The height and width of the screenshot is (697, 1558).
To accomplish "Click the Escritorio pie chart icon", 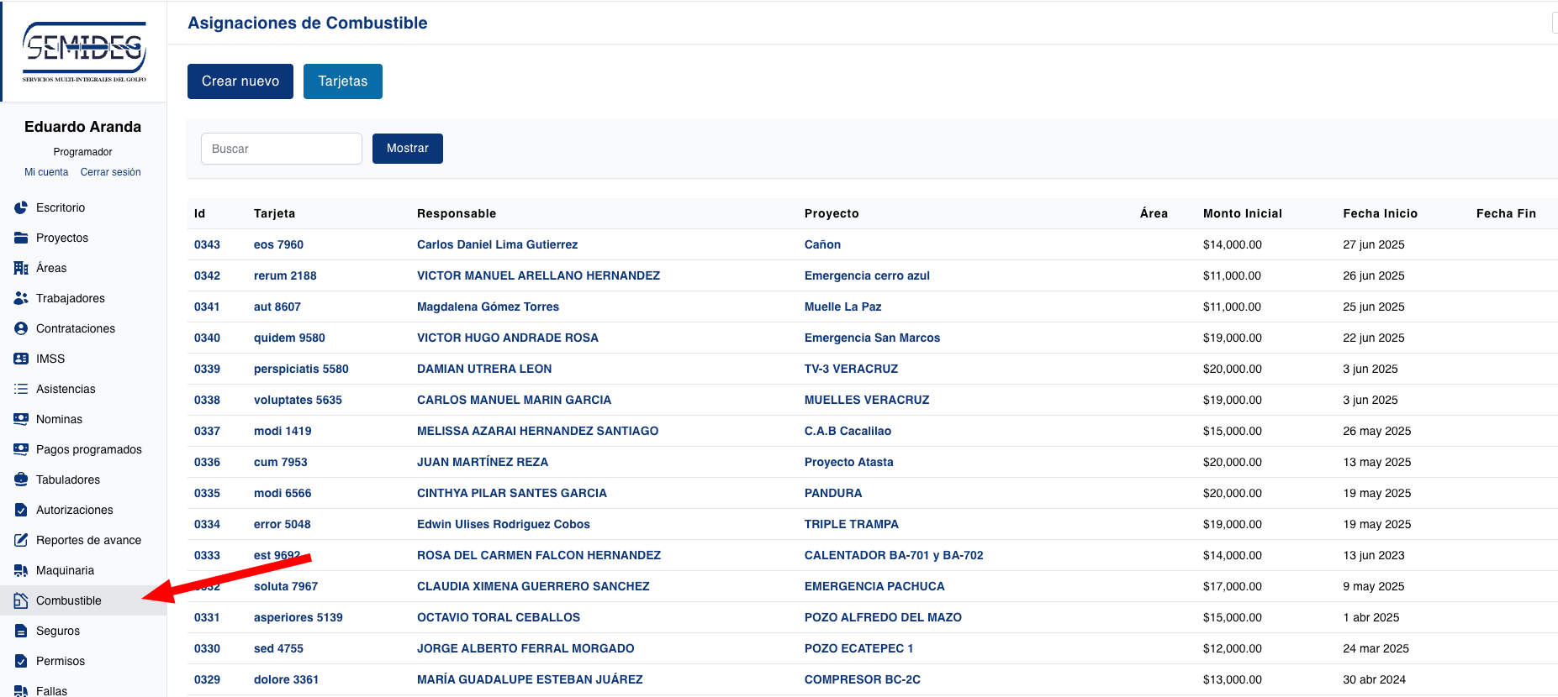I will [x=21, y=207].
